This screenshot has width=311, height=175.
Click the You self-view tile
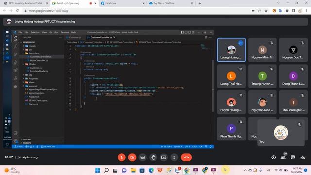[281, 133]
